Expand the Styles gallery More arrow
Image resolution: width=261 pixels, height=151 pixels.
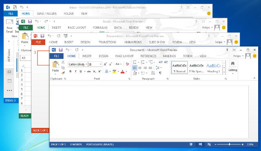pos(224,72)
